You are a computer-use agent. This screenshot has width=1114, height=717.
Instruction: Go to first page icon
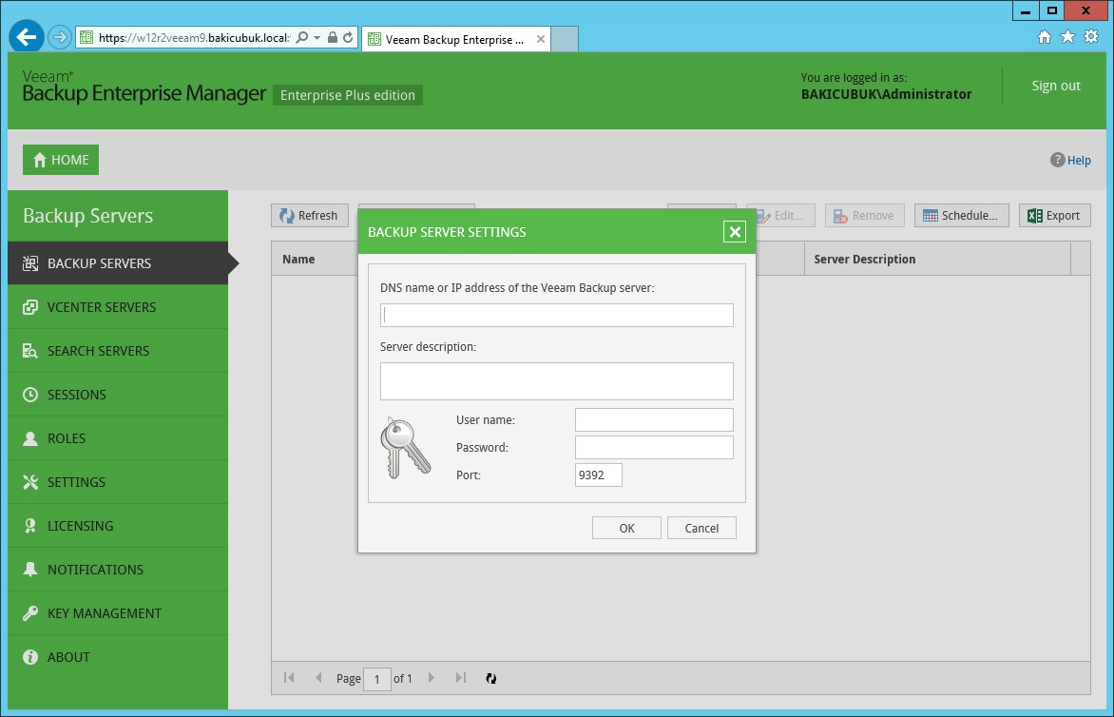288,678
